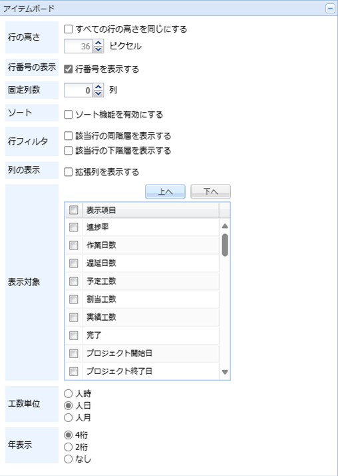This screenshot has width=338, height=476.
Task: Toggle the select-all checkbox in 表示項目 header
Action: [74, 210]
